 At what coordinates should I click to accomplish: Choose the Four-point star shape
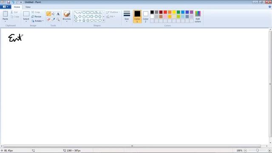coord(80,20)
